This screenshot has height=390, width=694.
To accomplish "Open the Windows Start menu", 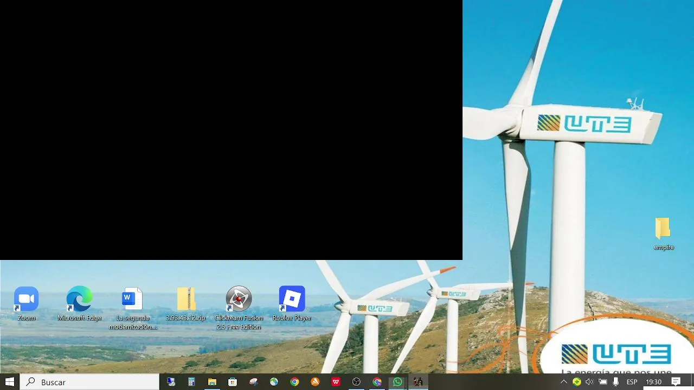I will [10, 382].
